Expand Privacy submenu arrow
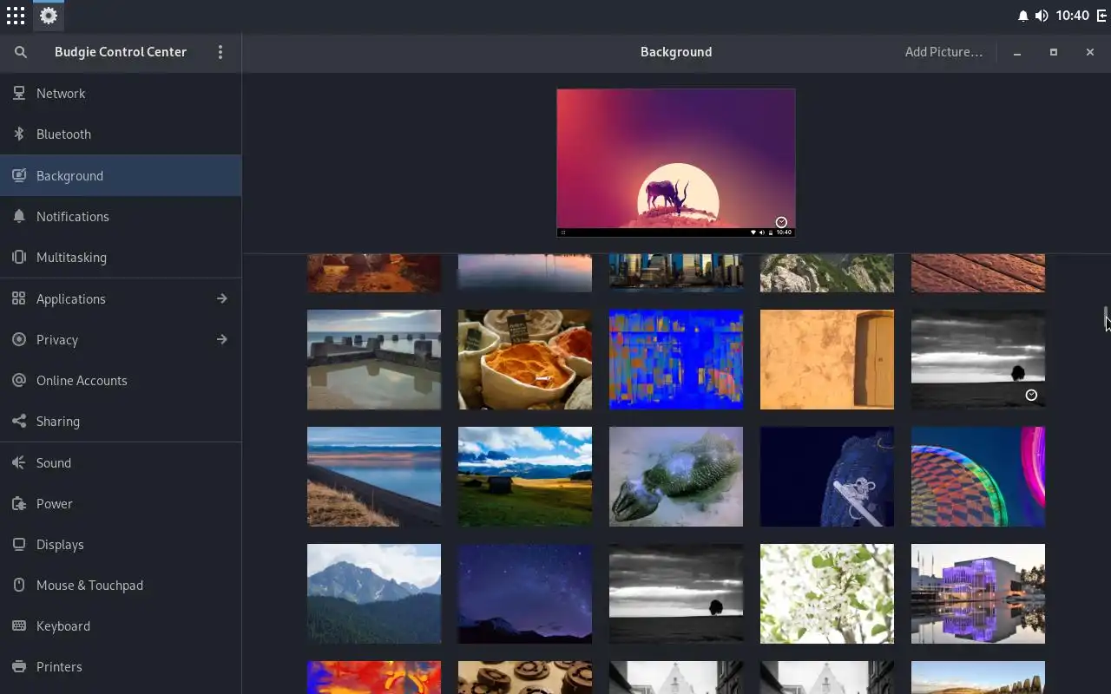 [222, 339]
